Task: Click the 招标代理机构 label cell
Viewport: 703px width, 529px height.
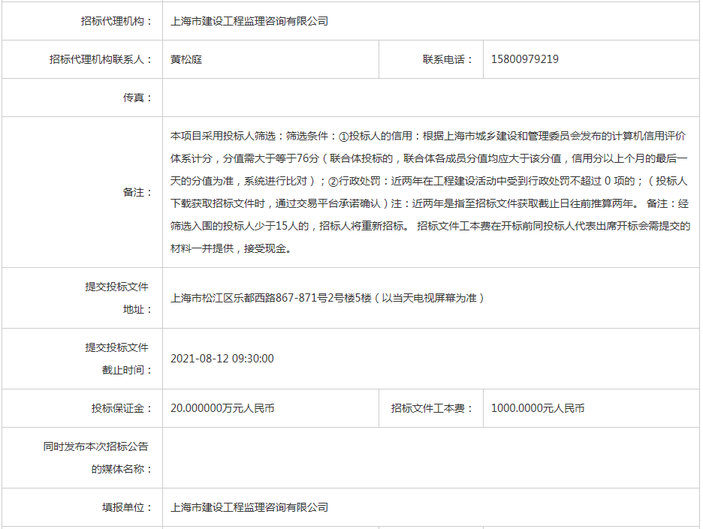Action: (116, 21)
